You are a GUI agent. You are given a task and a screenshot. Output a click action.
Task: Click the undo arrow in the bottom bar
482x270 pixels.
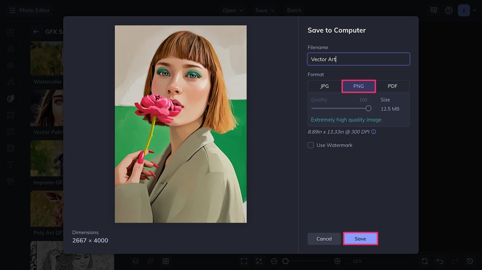point(440,261)
